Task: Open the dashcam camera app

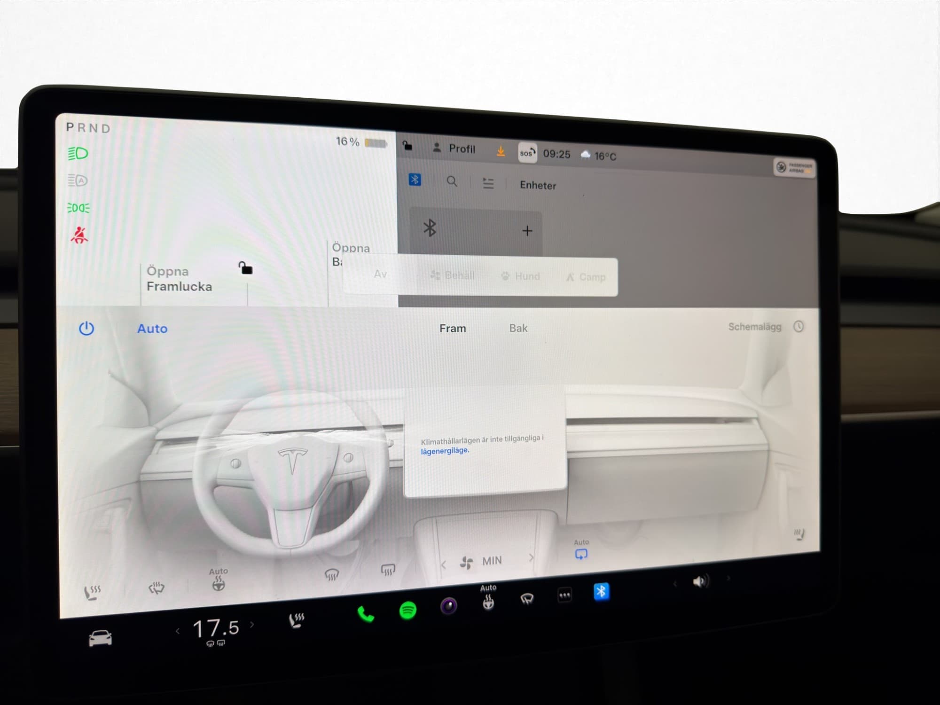Action: coord(448,606)
